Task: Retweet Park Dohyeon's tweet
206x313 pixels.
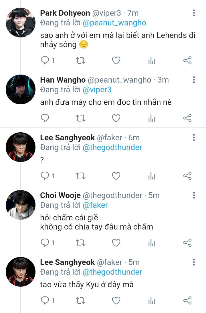Action: pyautogui.click(x=80, y=60)
